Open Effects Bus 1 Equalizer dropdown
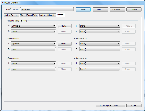Screen dimensions: 145x111 [x=33, y=43]
